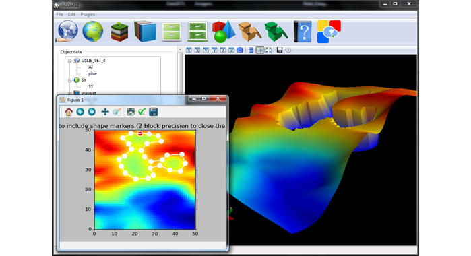
Task: Click the globe-in-hand icon in main toolbar
Action: coord(67,31)
